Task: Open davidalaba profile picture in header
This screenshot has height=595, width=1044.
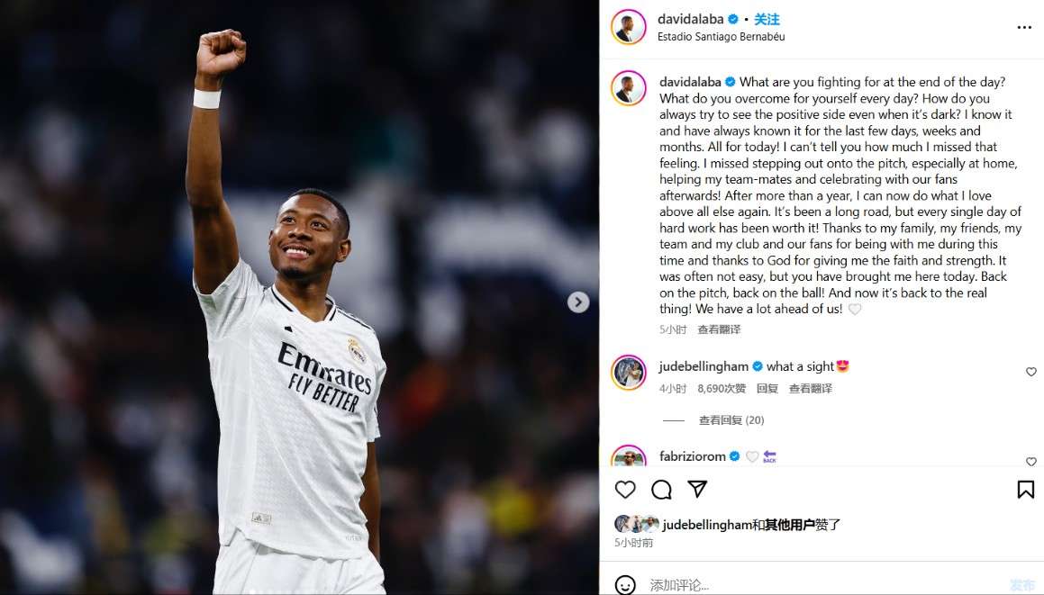Action: [x=628, y=27]
